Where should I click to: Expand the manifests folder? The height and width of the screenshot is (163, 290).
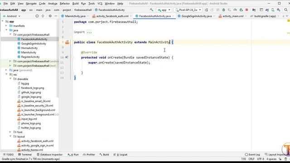point(6,26)
